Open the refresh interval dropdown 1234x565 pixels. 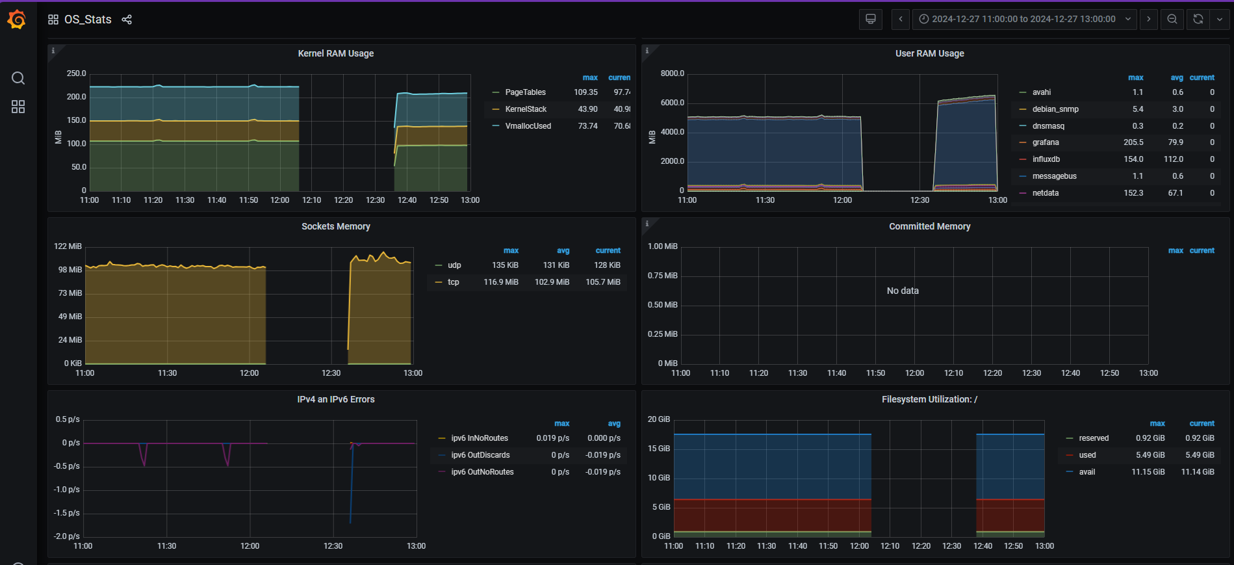click(1220, 19)
